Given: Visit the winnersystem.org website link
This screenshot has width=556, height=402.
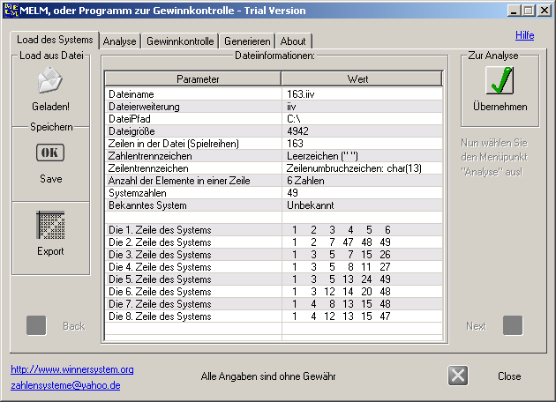Looking at the screenshot, I should 72,369.
